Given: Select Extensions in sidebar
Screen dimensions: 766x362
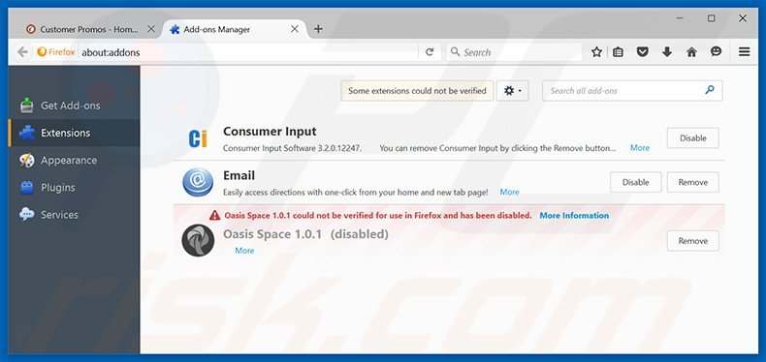Looking at the screenshot, I should tap(74, 133).
